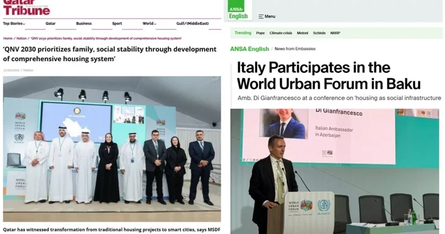The height and width of the screenshot is (234, 445).
Task: Click the Qatar Tribune logo
Action: [26, 8]
